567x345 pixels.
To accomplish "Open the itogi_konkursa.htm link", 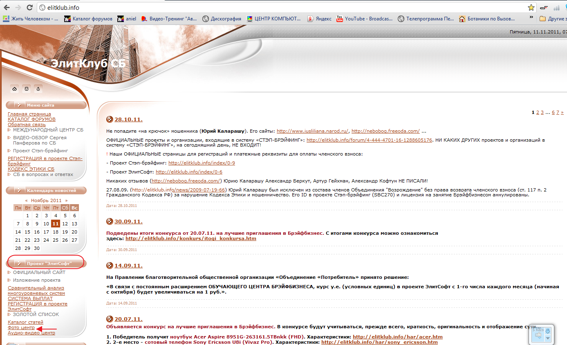I will (x=191, y=238).
